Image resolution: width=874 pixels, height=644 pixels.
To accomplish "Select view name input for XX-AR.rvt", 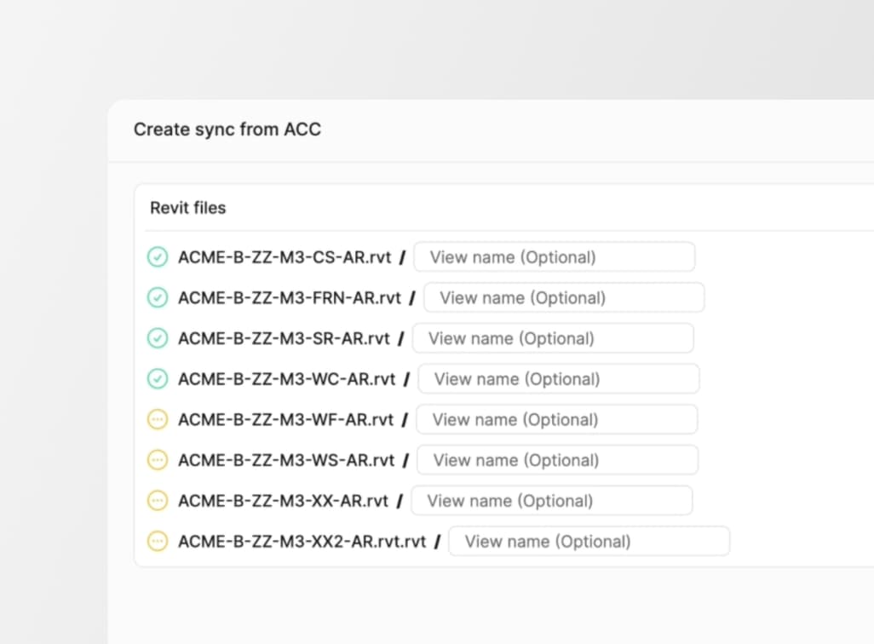I will click(552, 501).
